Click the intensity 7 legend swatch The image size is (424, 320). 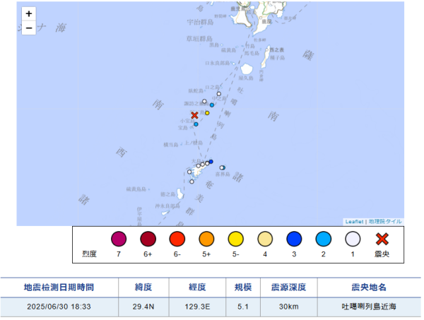(x=119, y=239)
